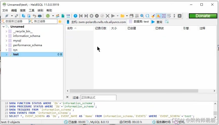Image resolution: width=219 pixels, height=125 pixels.
Task: Open the 编辑 menu
Action: pos(14,10)
